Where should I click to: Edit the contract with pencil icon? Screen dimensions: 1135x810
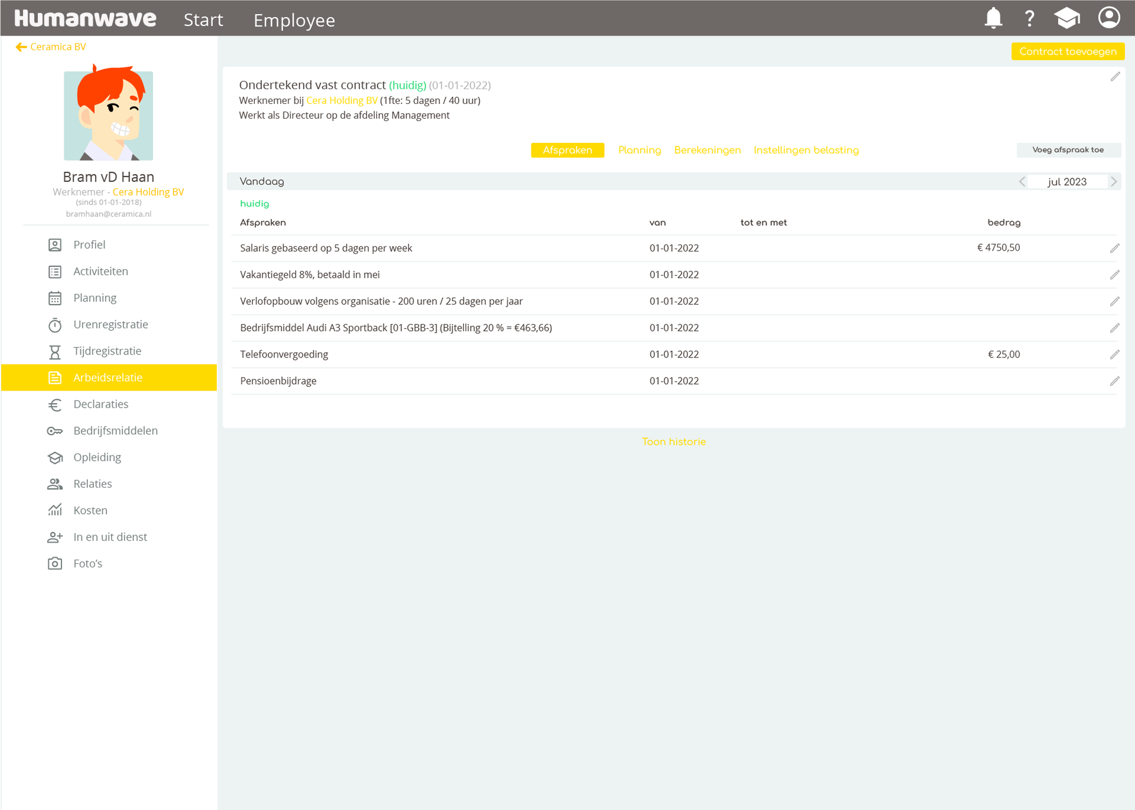pos(1115,77)
